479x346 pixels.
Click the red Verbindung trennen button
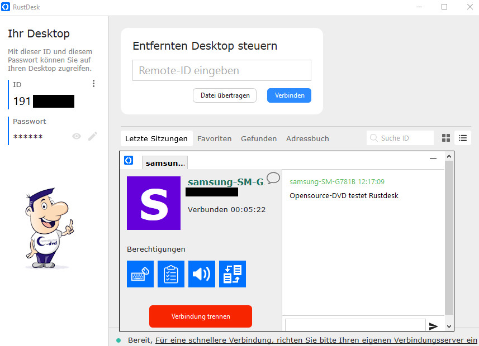(x=200, y=316)
